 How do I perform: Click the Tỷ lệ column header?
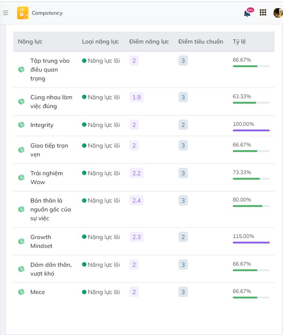point(239,42)
